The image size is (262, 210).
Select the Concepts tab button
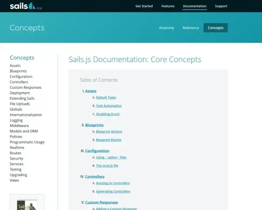coord(216,28)
